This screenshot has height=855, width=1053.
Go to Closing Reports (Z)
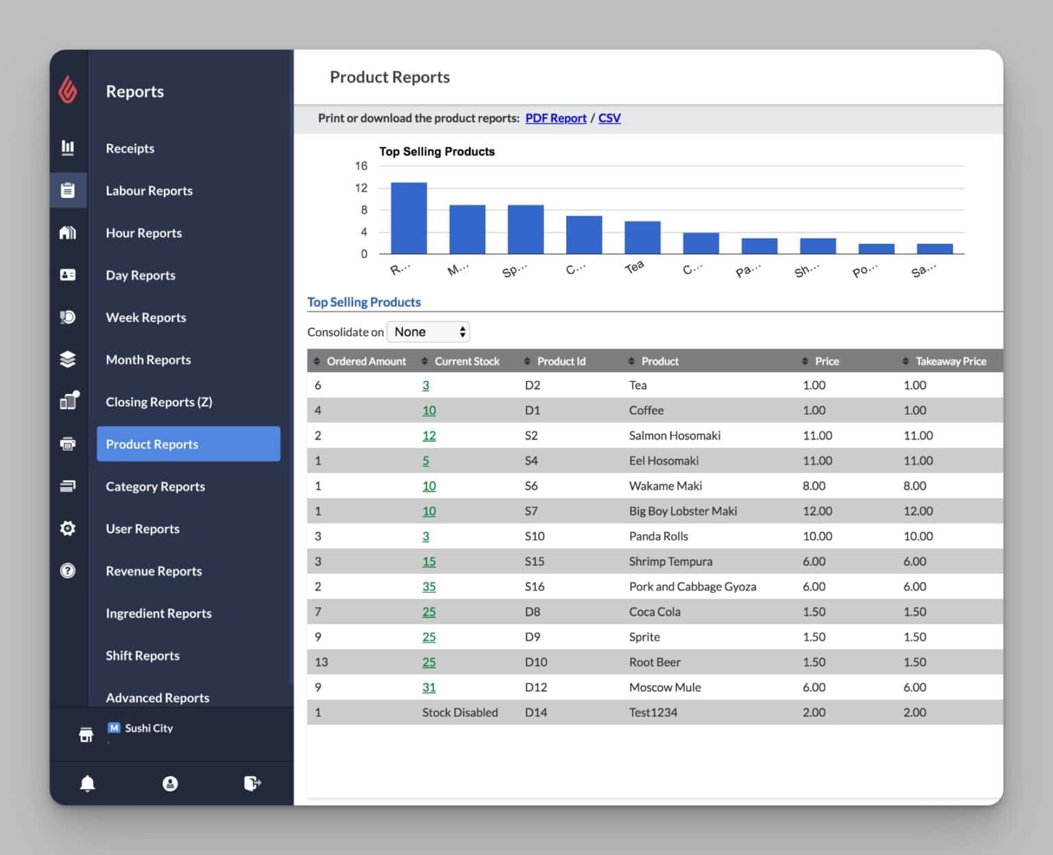point(158,402)
